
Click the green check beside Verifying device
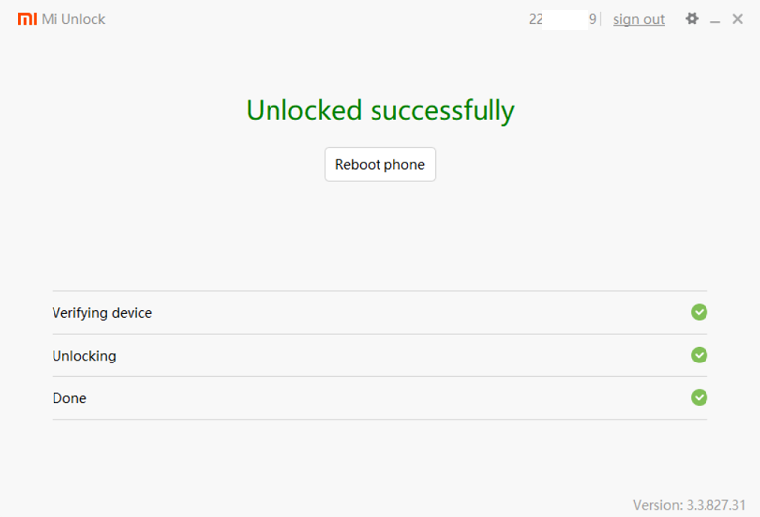pyautogui.click(x=699, y=312)
